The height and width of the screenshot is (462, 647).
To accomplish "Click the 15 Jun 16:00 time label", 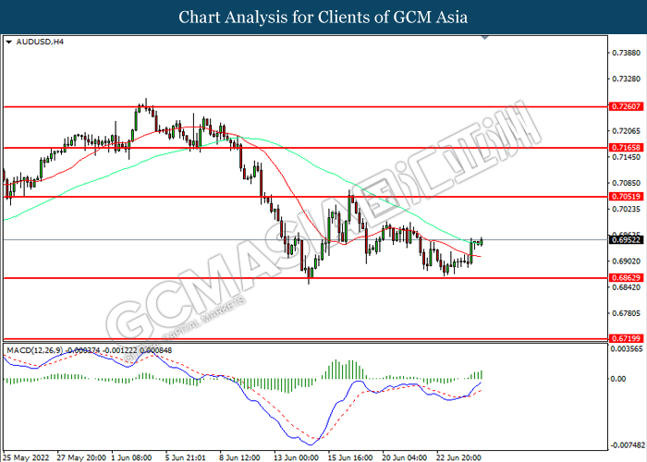I will tap(350, 458).
